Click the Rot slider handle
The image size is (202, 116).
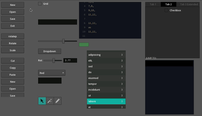coord(54,61)
